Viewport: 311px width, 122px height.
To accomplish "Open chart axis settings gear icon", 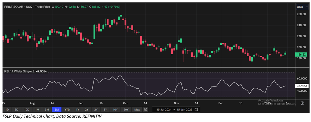I will (302, 103).
